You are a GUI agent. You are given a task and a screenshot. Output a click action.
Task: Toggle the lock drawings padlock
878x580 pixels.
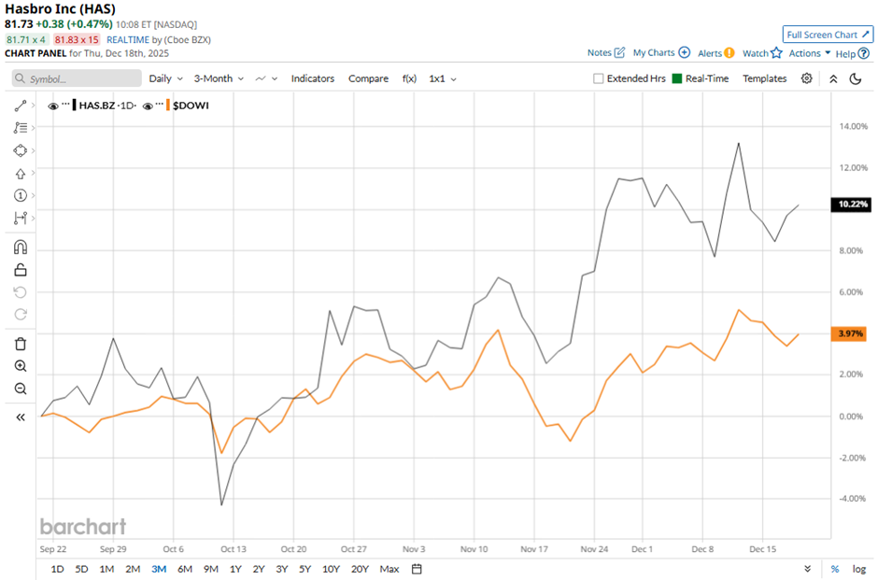21,270
